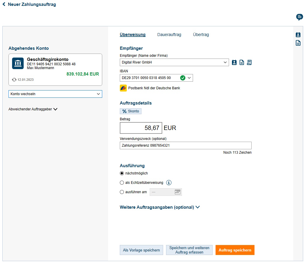The width and height of the screenshot is (304, 262).
Task: Click the Betrag amount field
Action: 141,128
